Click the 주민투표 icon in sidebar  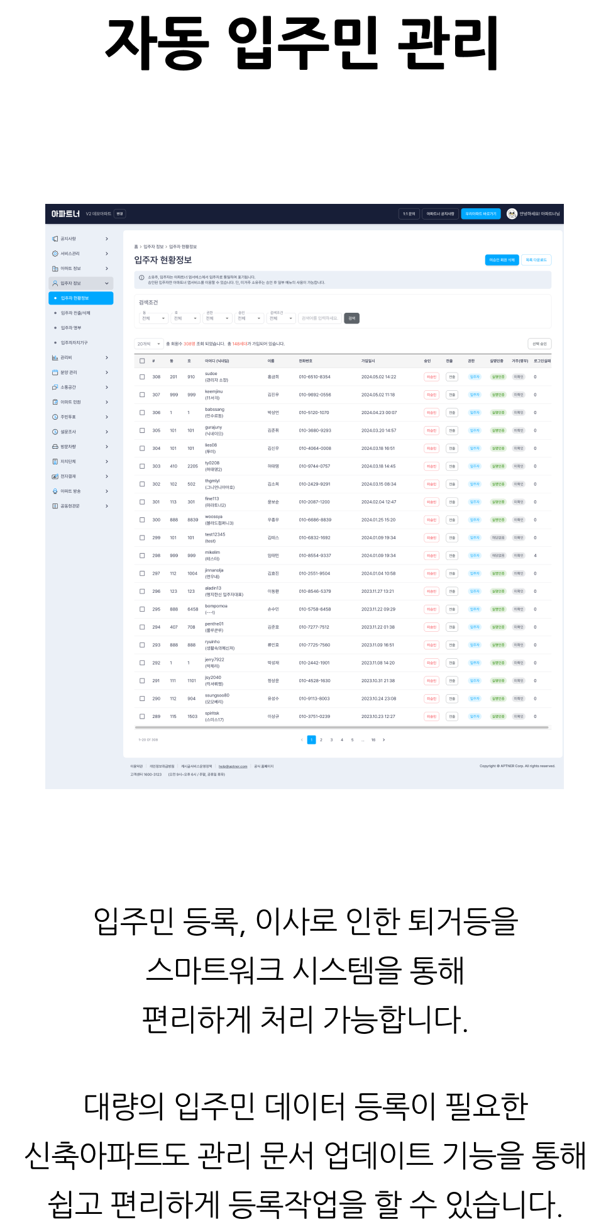(x=55, y=417)
